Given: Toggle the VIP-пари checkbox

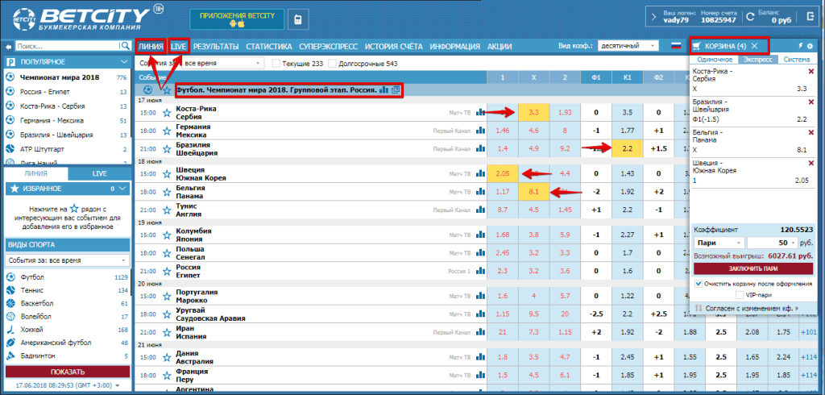Looking at the screenshot, I should click(x=740, y=296).
